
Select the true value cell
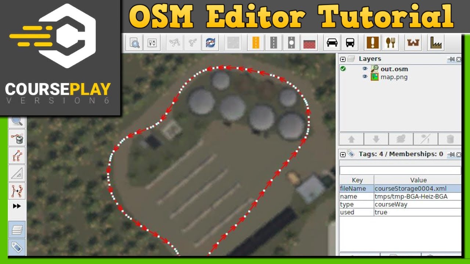point(418,212)
